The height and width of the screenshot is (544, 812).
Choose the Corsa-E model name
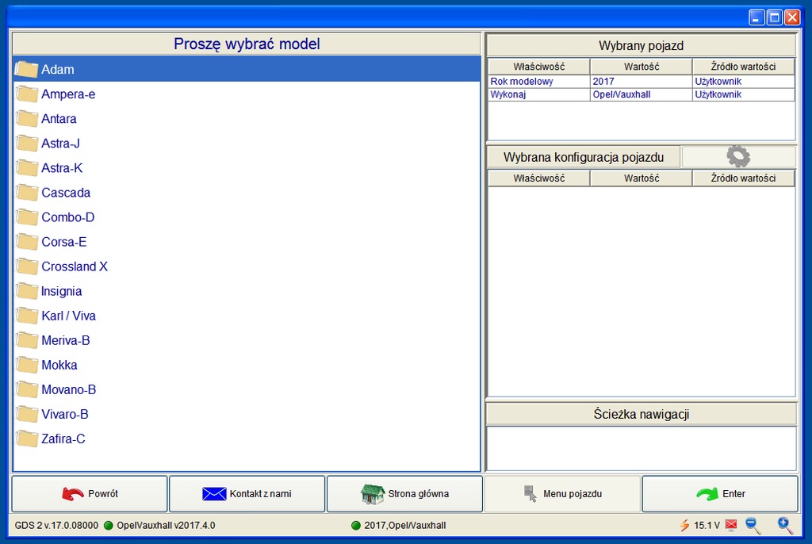coord(64,242)
